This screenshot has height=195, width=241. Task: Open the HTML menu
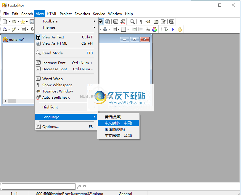[52, 14]
